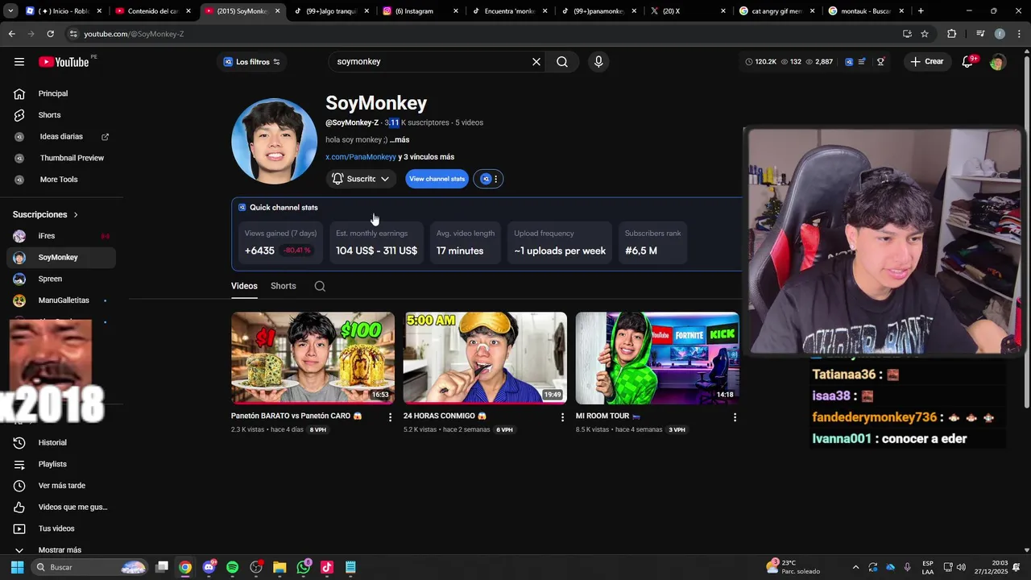Click the Crear button

[926, 62]
